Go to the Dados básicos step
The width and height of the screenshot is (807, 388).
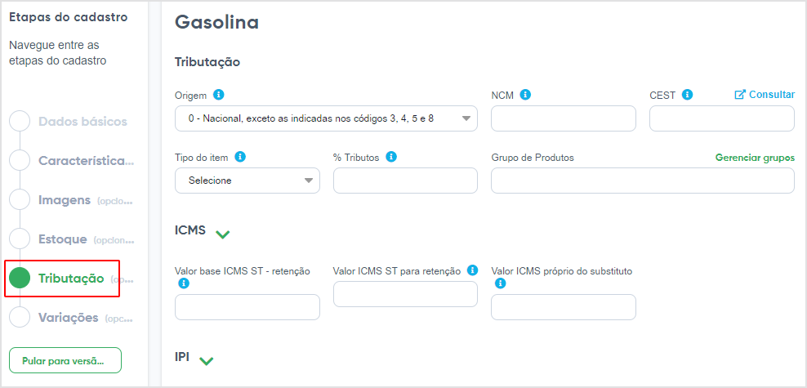coord(82,122)
